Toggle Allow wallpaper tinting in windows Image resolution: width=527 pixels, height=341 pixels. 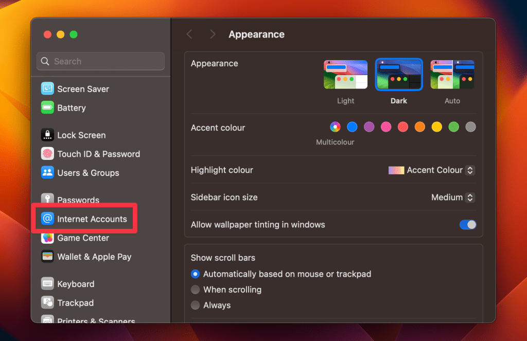(468, 224)
